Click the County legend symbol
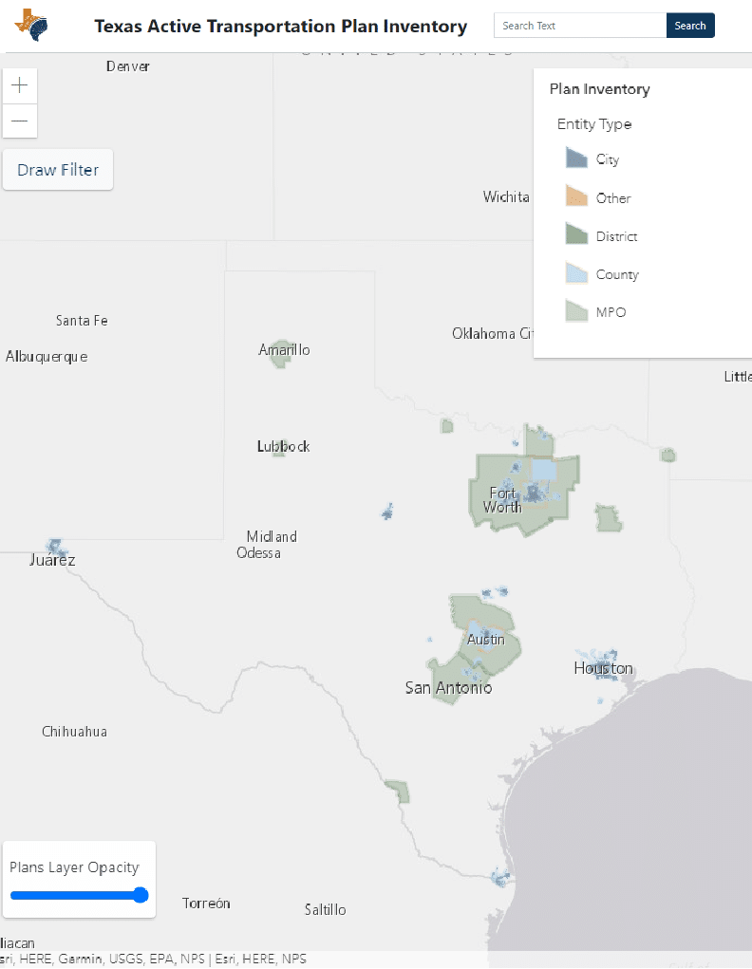Image resolution: width=752 pixels, height=969 pixels. [576, 274]
